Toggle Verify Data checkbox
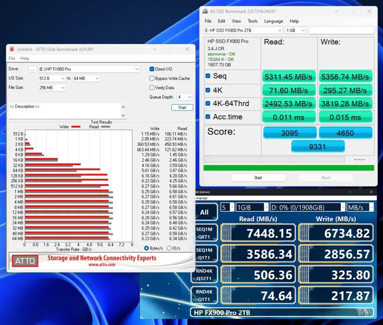Screen dimensions: 383x325 152,87
